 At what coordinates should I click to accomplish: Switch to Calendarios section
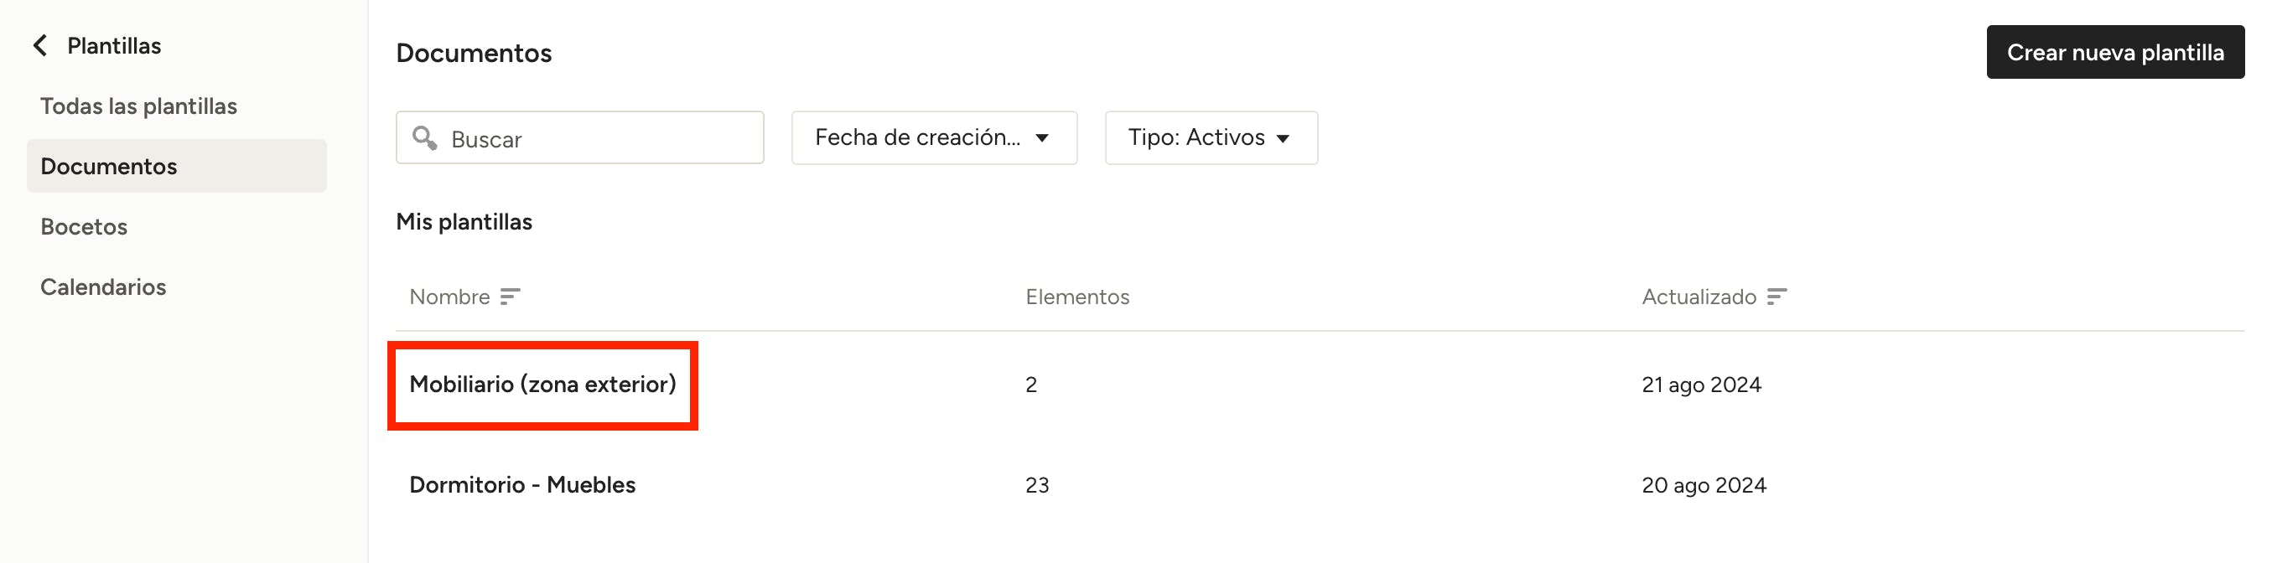pyautogui.click(x=103, y=287)
